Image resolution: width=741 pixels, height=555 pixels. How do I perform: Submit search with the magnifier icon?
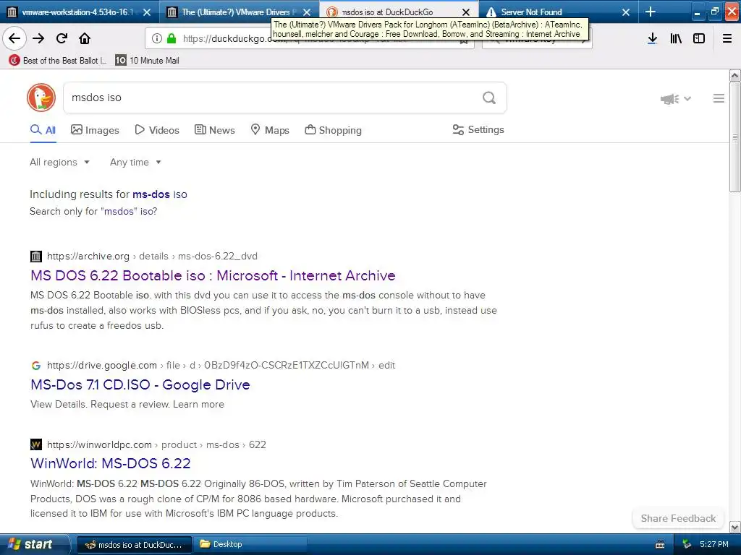click(x=489, y=98)
